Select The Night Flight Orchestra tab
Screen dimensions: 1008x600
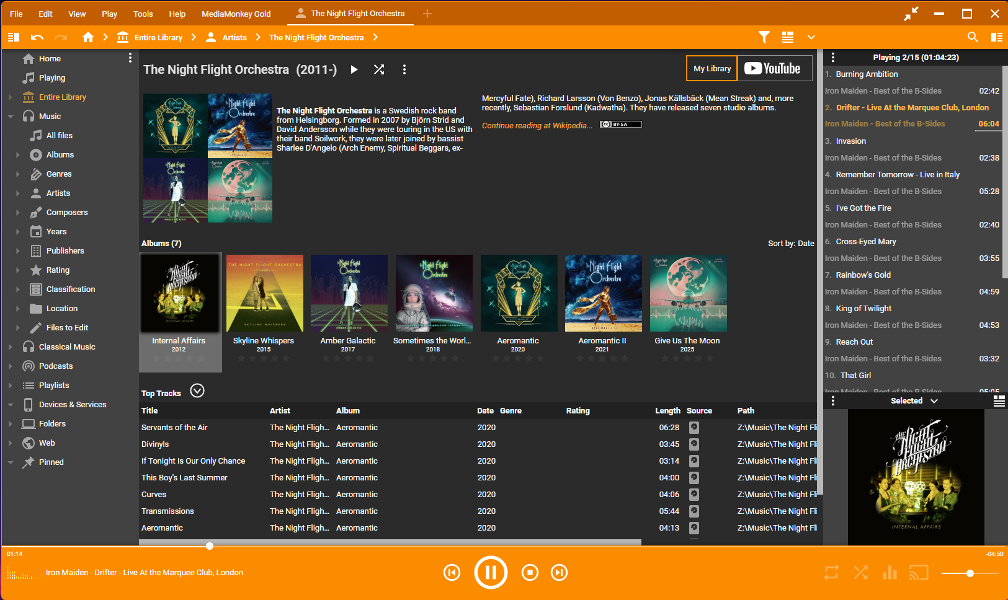pyautogui.click(x=351, y=14)
